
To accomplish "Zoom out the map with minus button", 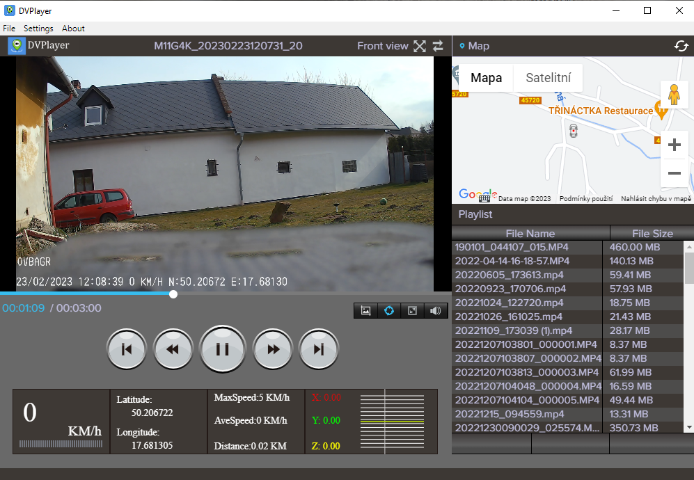I will (674, 173).
